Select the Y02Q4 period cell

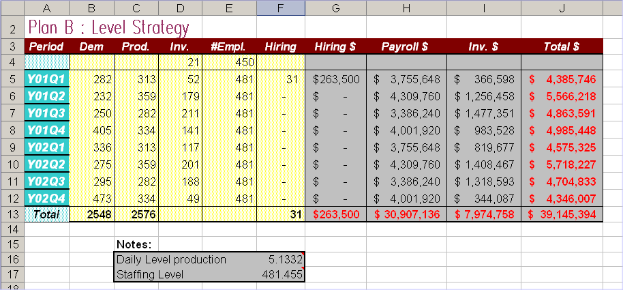[x=46, y=198]
